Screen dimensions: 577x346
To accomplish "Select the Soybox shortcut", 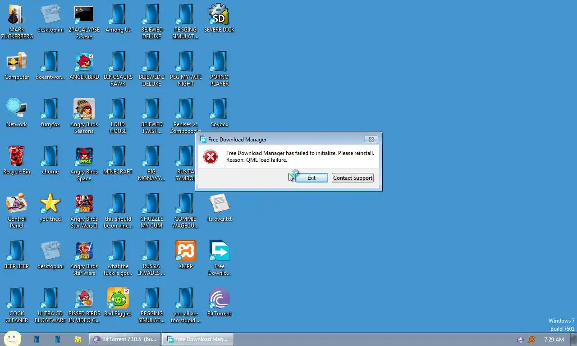I will [220, 113].
